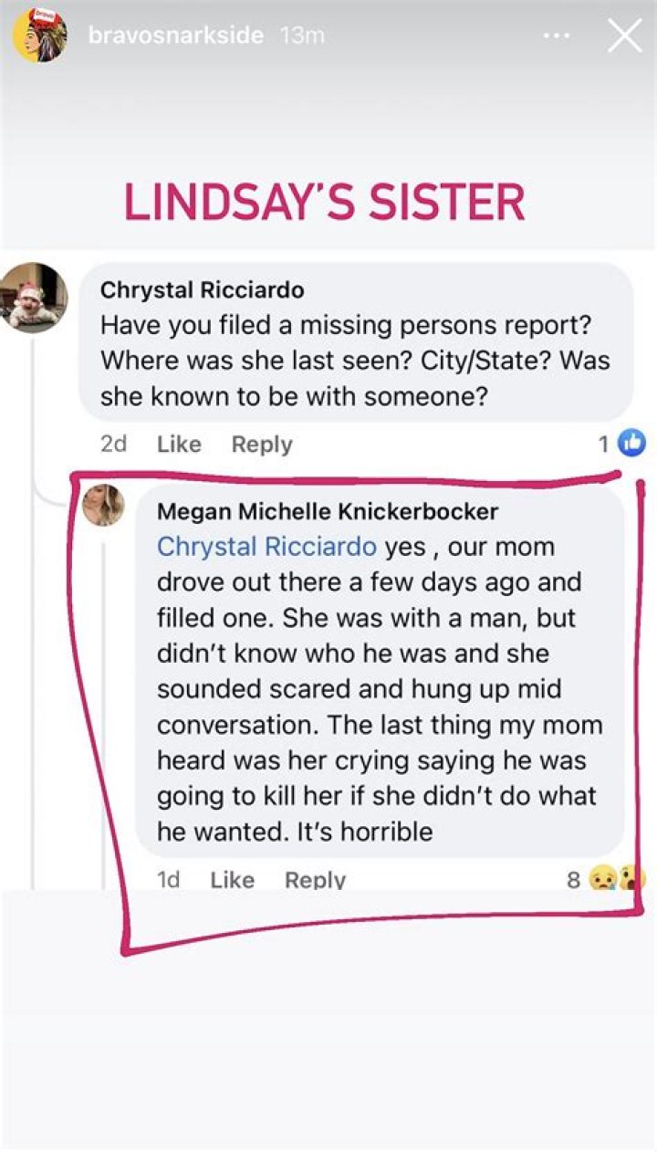Like Megan's reply comment
The image size is (657, 1152).
click(x=232, y=879)
